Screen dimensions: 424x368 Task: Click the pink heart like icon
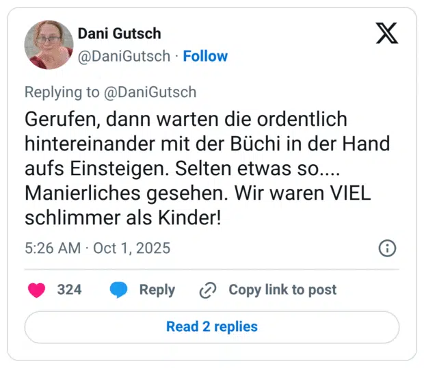coord(36,290)
